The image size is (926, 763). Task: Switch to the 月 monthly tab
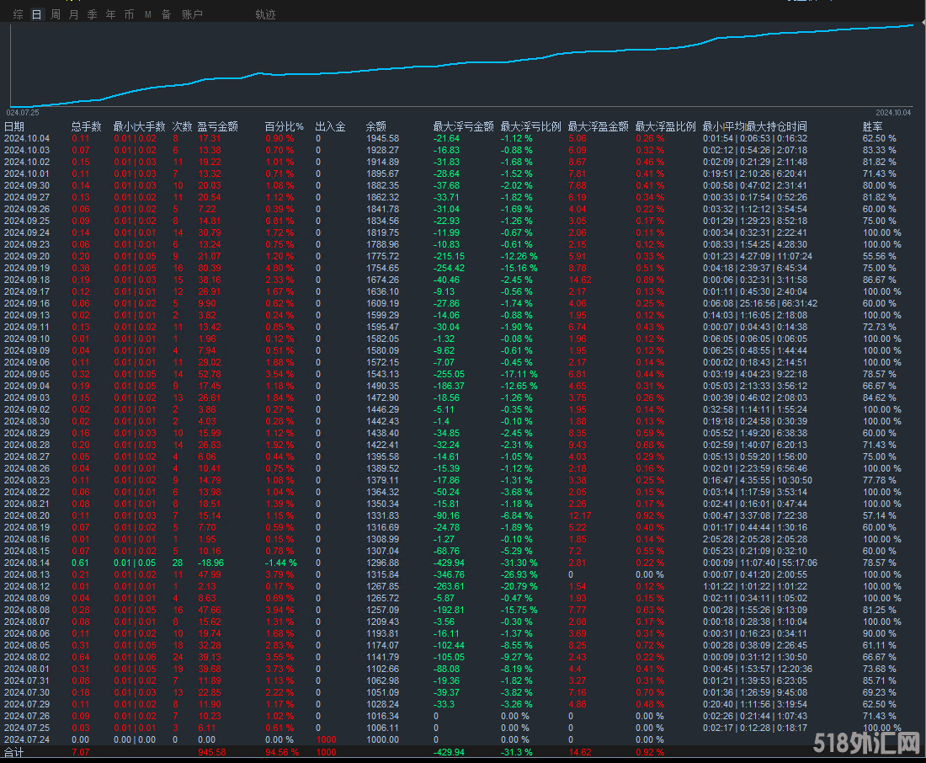74,14
